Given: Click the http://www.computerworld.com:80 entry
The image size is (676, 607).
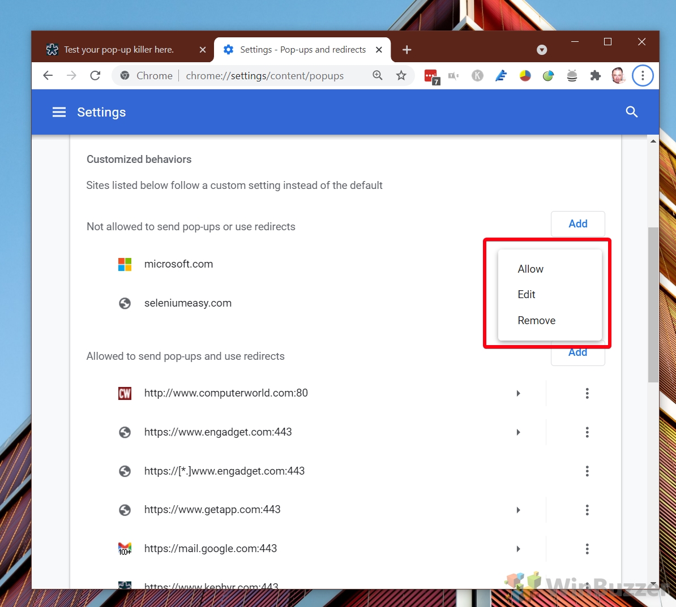Looking at the screenshot, I should tap(226, 393).
